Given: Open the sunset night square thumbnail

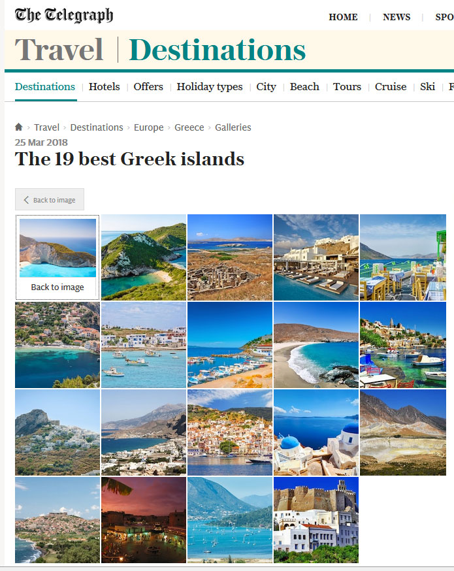Looking at the screenshot, I should click(x=144, y=521).
